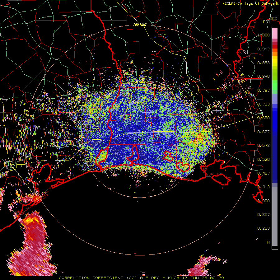280x280 pixels.
Task: Click the KLCH radar site dot
Action: (140, 140)
